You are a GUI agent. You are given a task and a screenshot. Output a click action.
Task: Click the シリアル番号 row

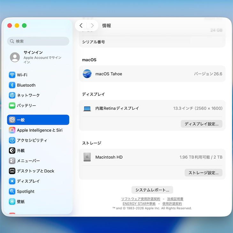click(x=152, y=42)
